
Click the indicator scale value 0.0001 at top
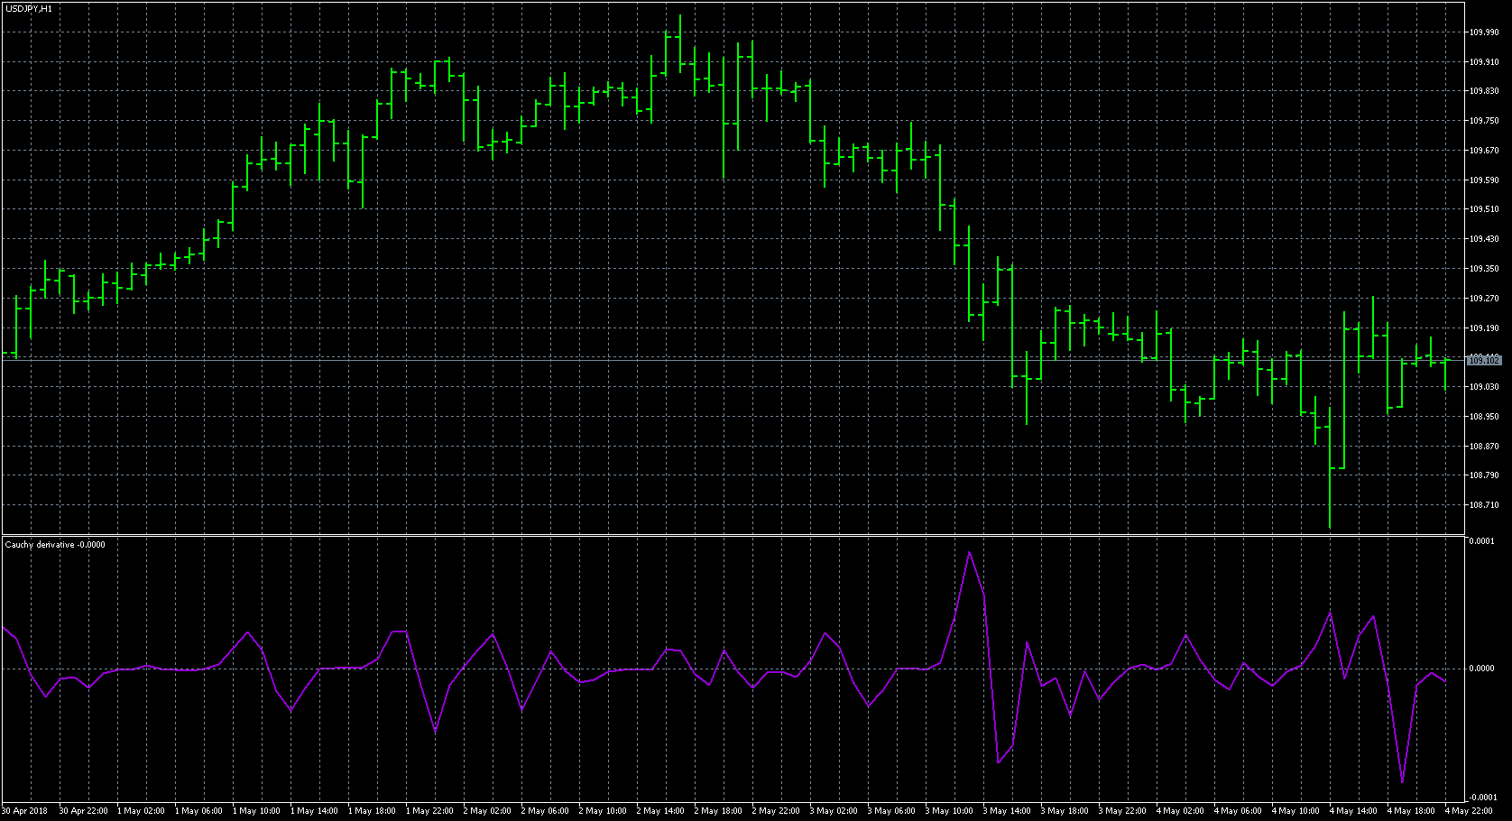click(x=1482, y=541)
